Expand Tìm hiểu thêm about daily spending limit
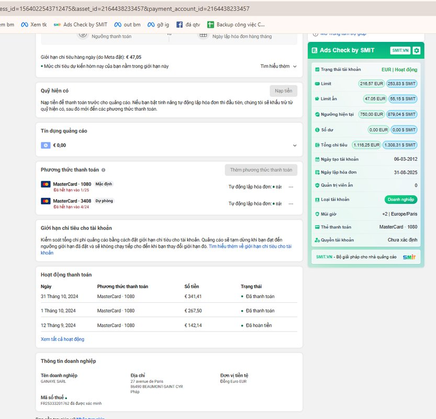This screenshot has height=419, width=436. click(x=278, y=66)
